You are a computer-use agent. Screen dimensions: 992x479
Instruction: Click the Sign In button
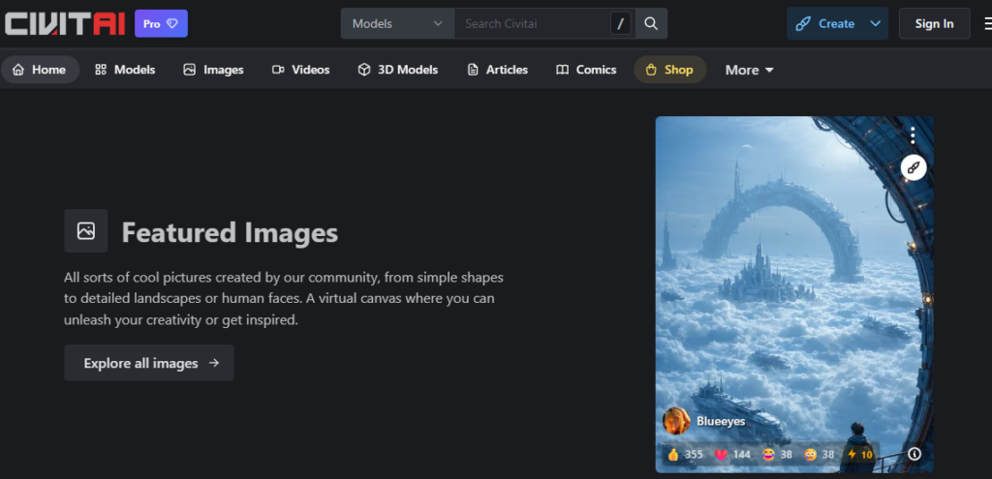tap(934, 24)
